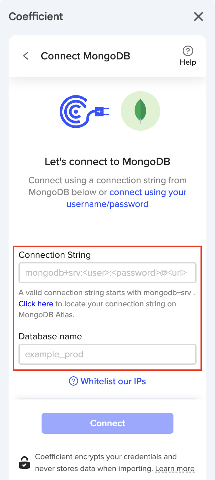Click the Connection String field label
Viewport: 215px width, 480px height.
pyautogui.click(x=55, y=255)
